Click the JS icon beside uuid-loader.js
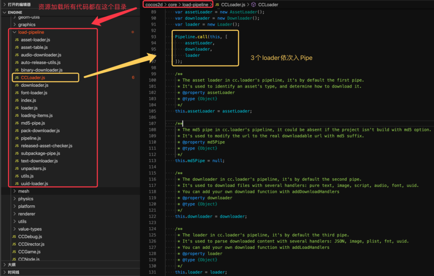Viewport: 434px width, 276px height. [x=17, y=183]
